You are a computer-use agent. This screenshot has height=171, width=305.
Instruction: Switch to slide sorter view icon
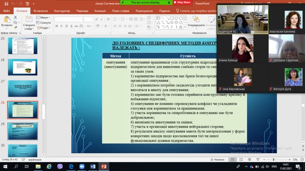(241, 160)
